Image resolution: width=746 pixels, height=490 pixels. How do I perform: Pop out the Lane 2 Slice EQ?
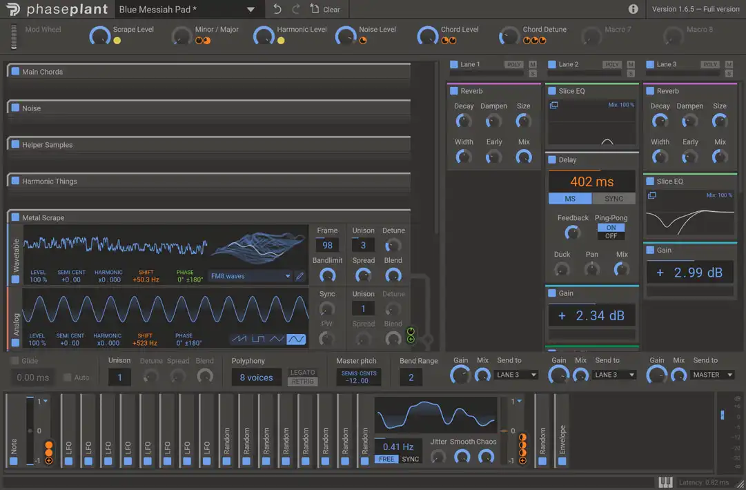click(x=553, y=105)
